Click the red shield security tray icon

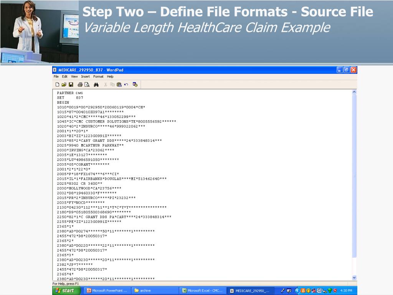click(335, 290)
